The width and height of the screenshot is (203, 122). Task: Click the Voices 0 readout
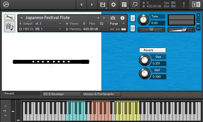84,24
